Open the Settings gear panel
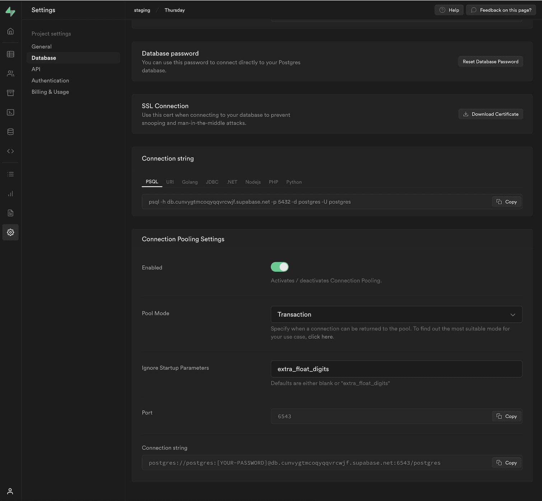The image size is (542, 501). tap(10, 232)
